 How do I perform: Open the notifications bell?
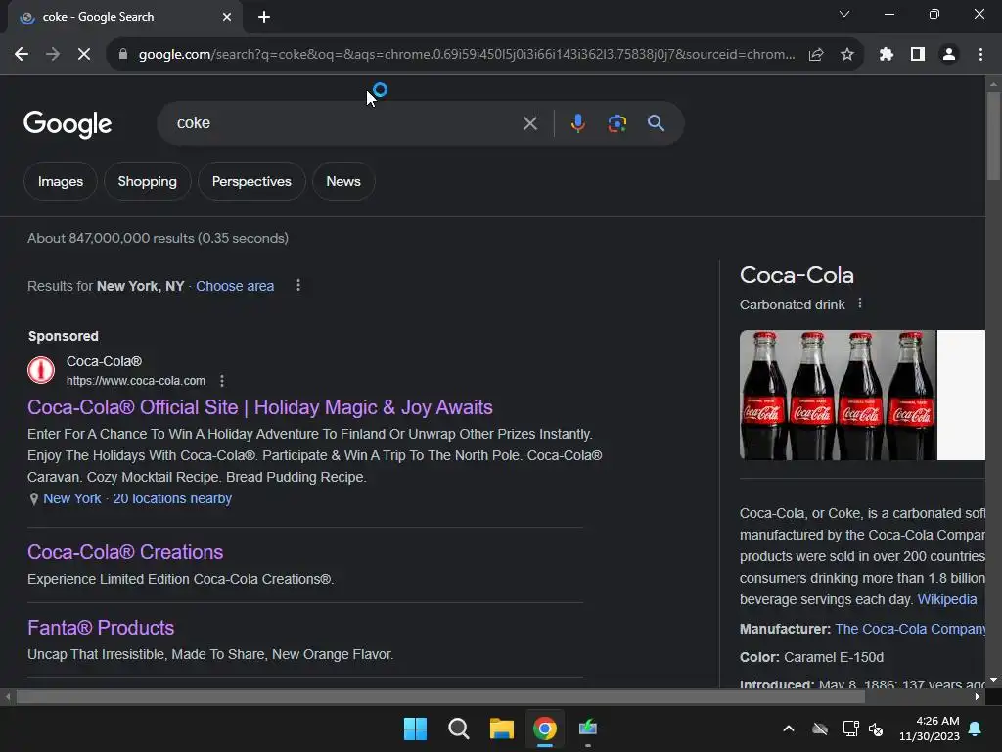click(976, 728)
